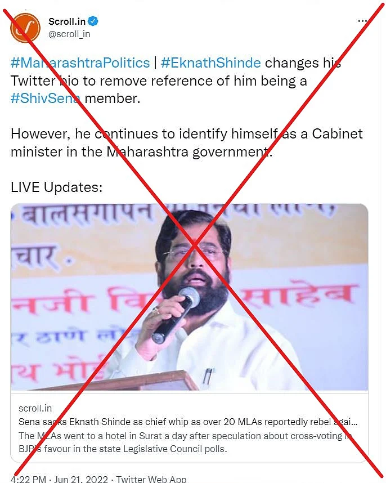The height and width of the screenshot is (483, 386).
Task: Open the #MaharashtraPolitics hashtag
Action: pyautogui.click(x=80, y=63)
